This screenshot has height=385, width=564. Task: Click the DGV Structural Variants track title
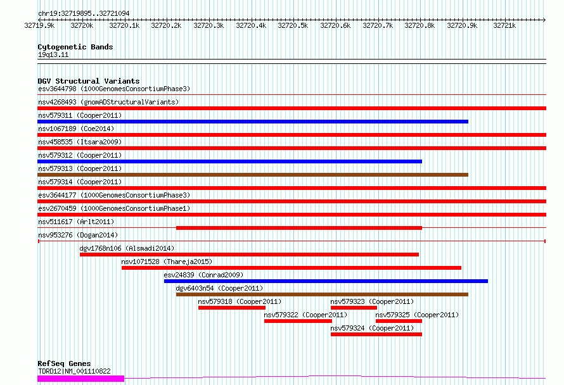coord(89,81)
